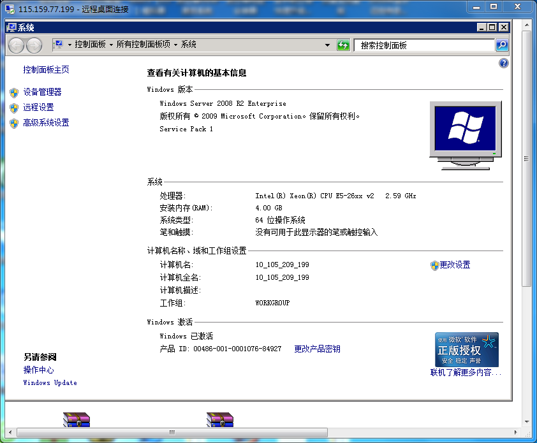
Task: Click the Forward navigation arrow button
Action: pyautogui.click(x=34, y=45)
